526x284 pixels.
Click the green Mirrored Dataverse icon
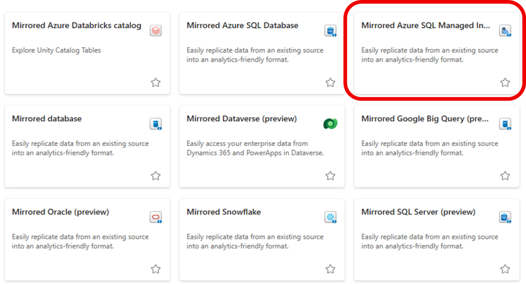tap(330, 124)
